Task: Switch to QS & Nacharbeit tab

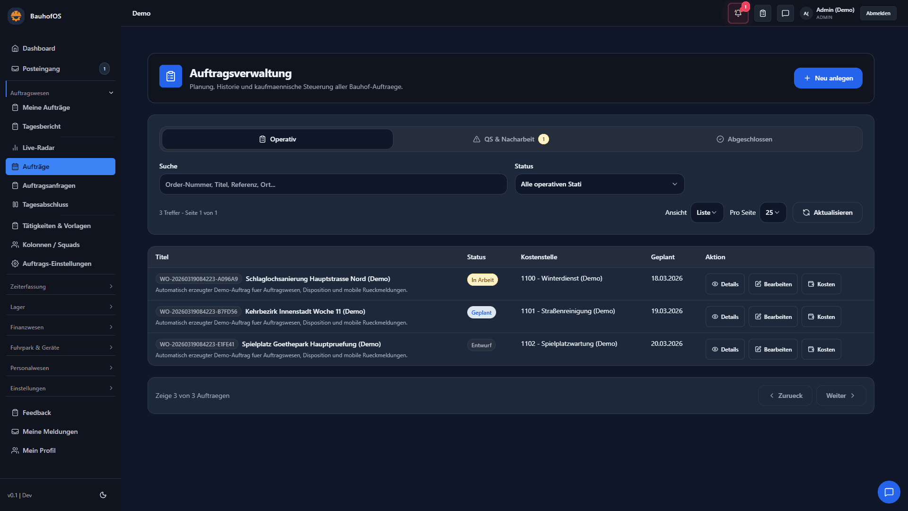Action: (510, 139)
